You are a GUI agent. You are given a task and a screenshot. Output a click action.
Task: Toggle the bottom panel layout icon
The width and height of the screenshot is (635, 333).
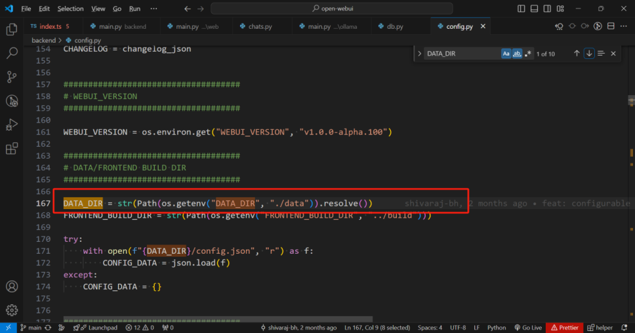tap(534, 9)
